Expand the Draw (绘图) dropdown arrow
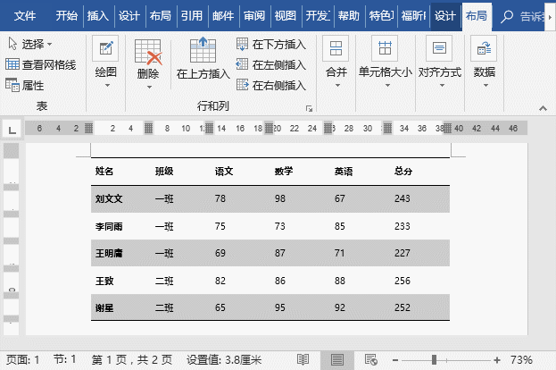The image size is (556, 370). [x=107, y=86]
